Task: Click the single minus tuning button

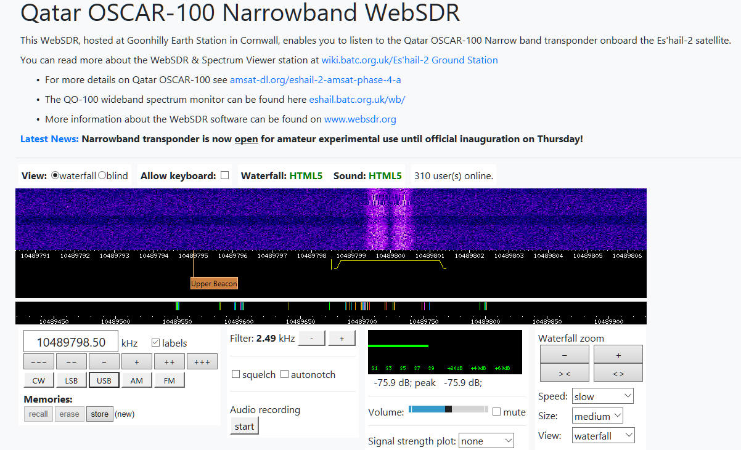Action: (104, 362)
